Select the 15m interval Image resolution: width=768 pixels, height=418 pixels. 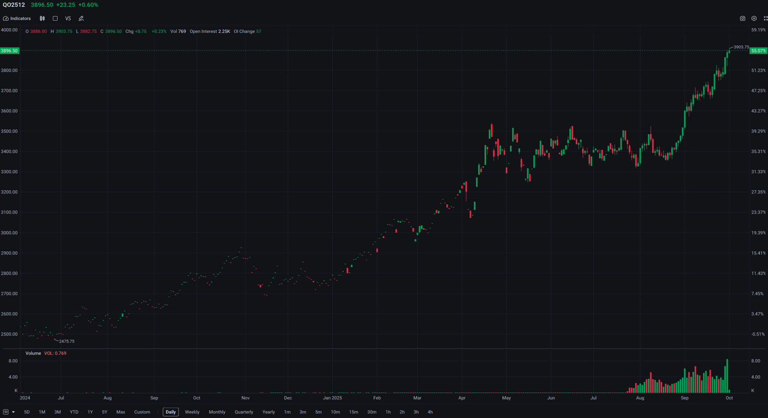coord(353,412)
